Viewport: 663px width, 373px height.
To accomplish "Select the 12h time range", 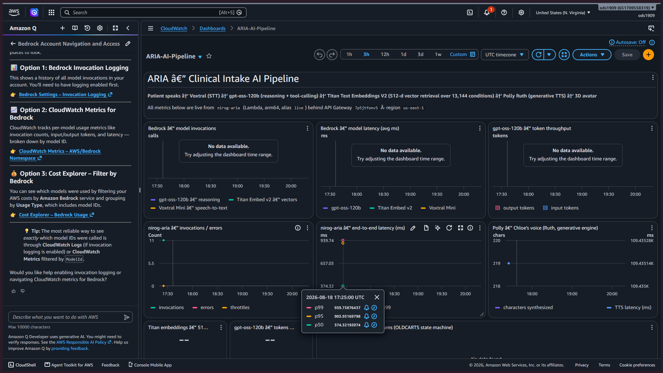I will 385,54.
